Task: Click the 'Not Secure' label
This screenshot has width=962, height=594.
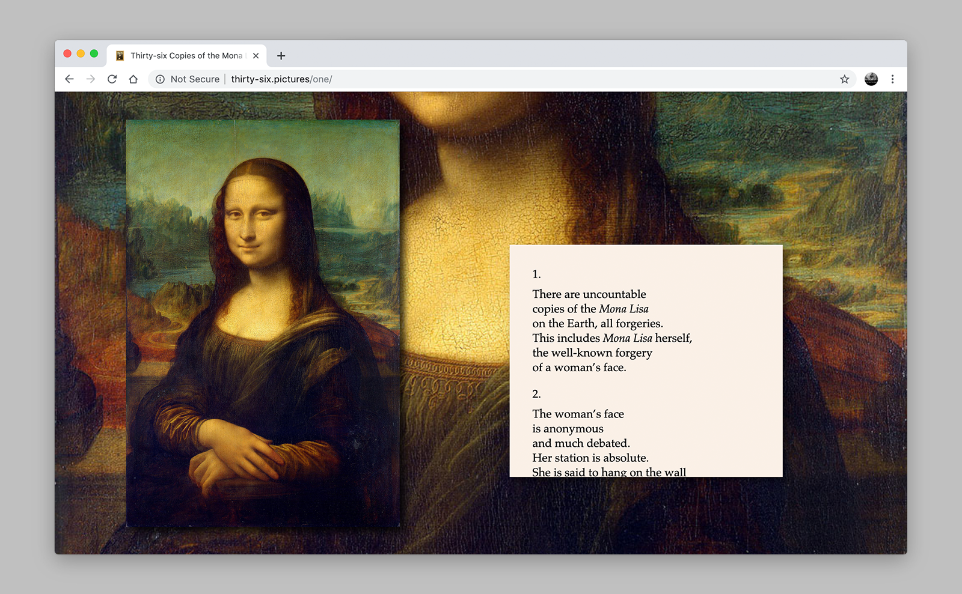Action: [195, 79]
